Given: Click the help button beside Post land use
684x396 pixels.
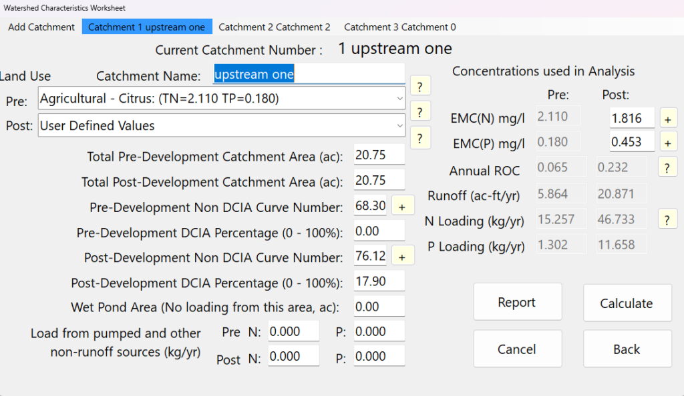Looking at the screenshot, I should pyautogui.click(x=420, y=138).
